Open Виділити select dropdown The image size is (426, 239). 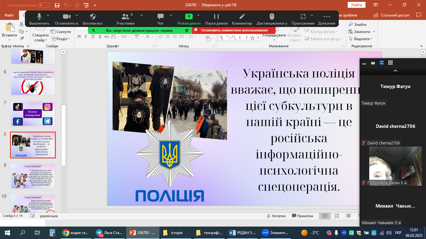point(361,39)
